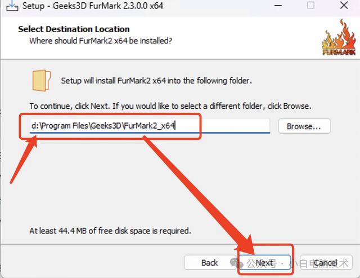Click the WeChat watermark icon

236,263
